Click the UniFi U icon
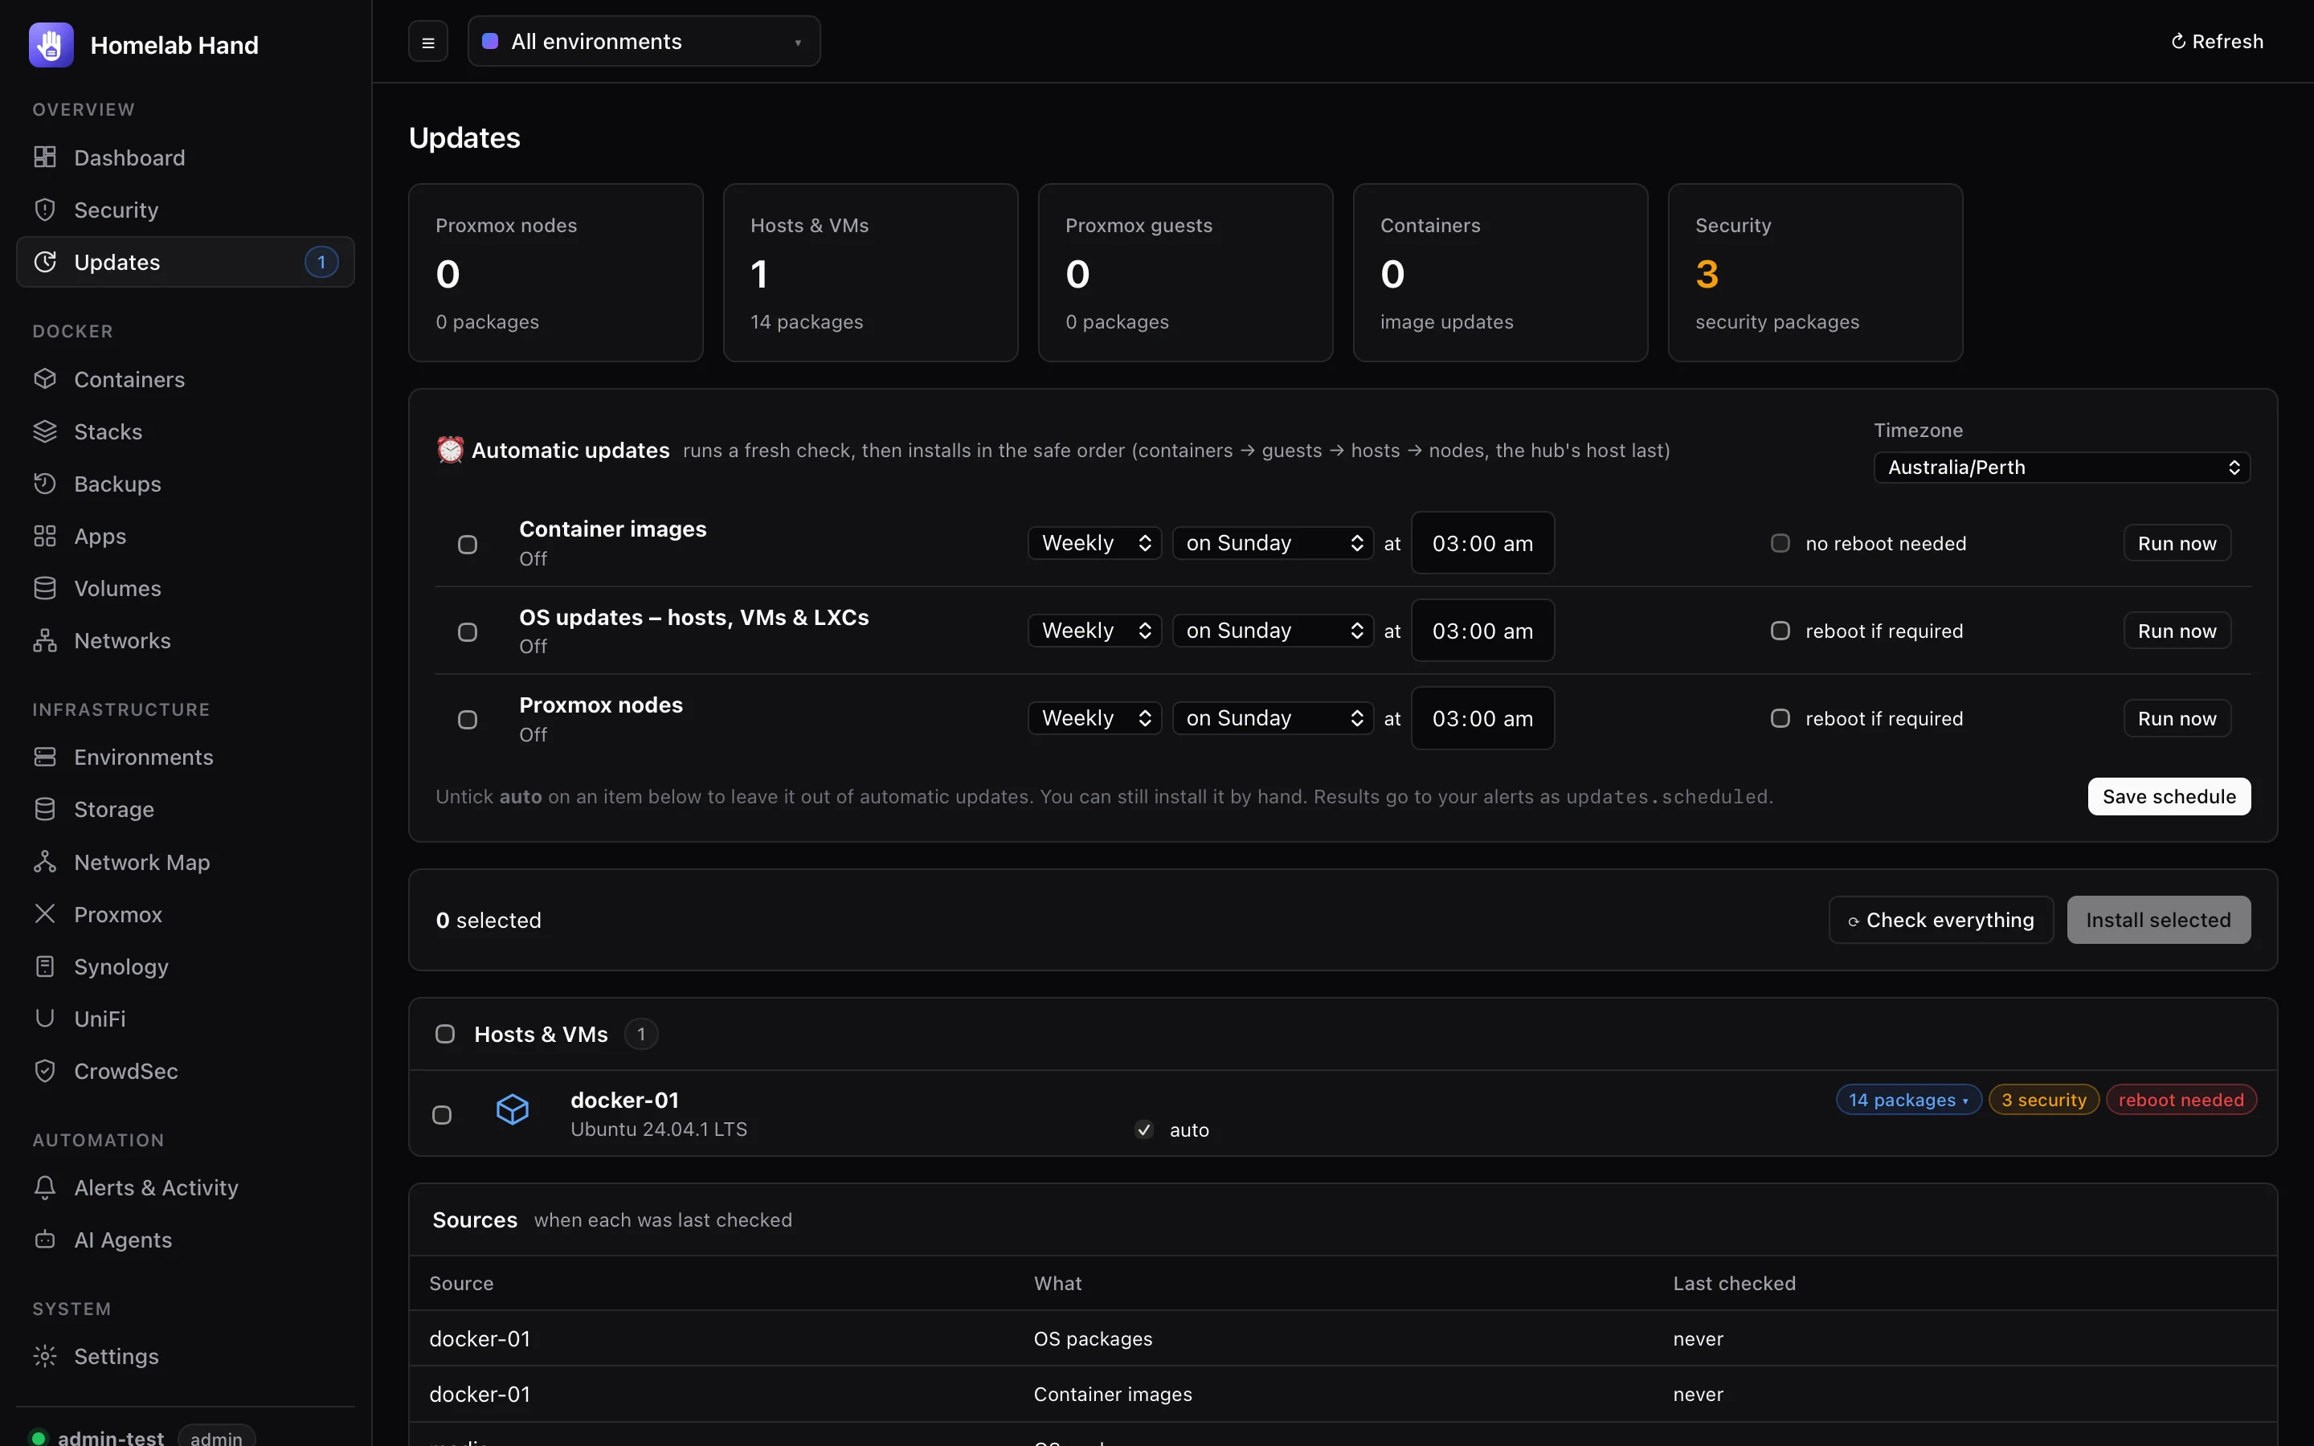Viewport: 2314px width, 1446px height. pyautogui.click(x=45, y=1018)
